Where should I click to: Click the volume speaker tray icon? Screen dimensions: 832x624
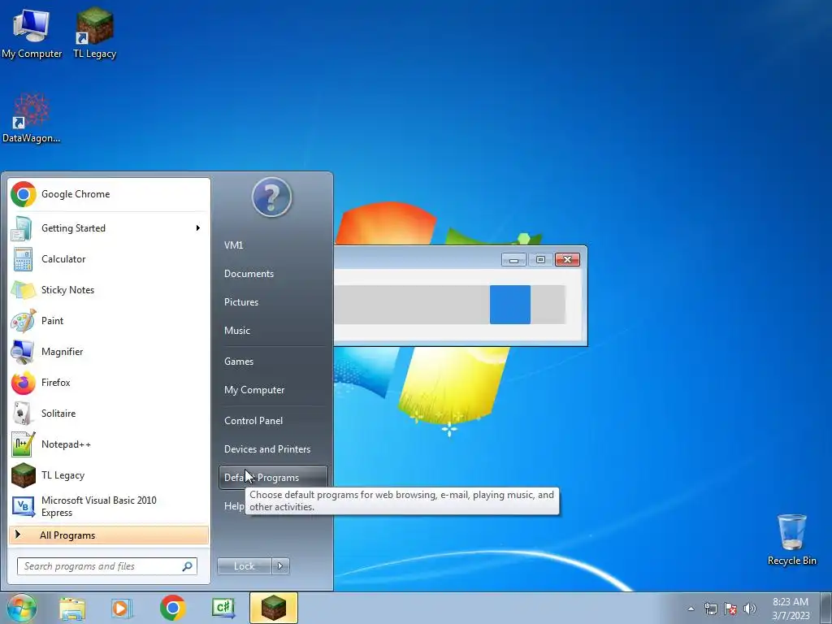click(x=750, y=609)
